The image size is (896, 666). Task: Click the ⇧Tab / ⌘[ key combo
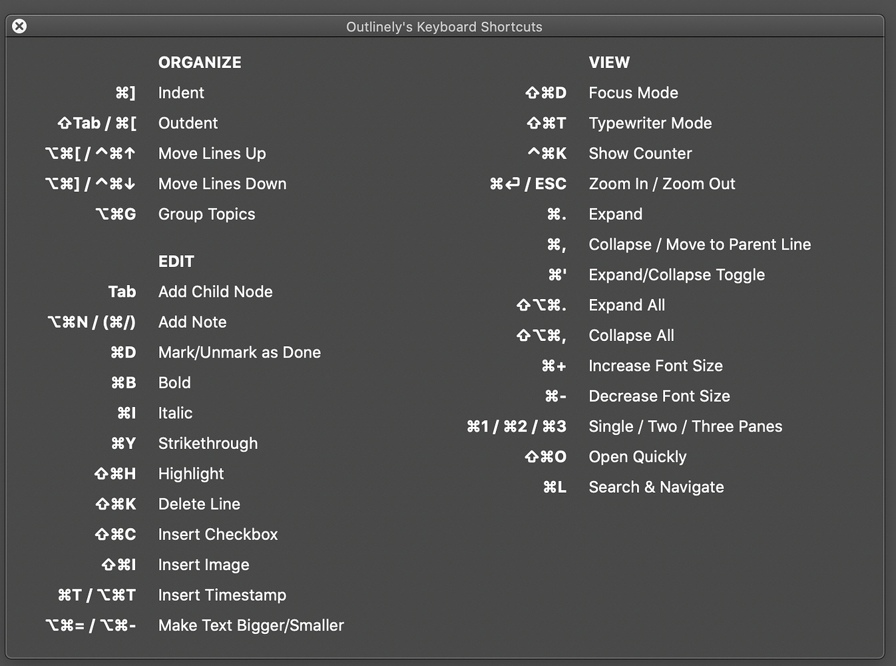pos(97,123)
